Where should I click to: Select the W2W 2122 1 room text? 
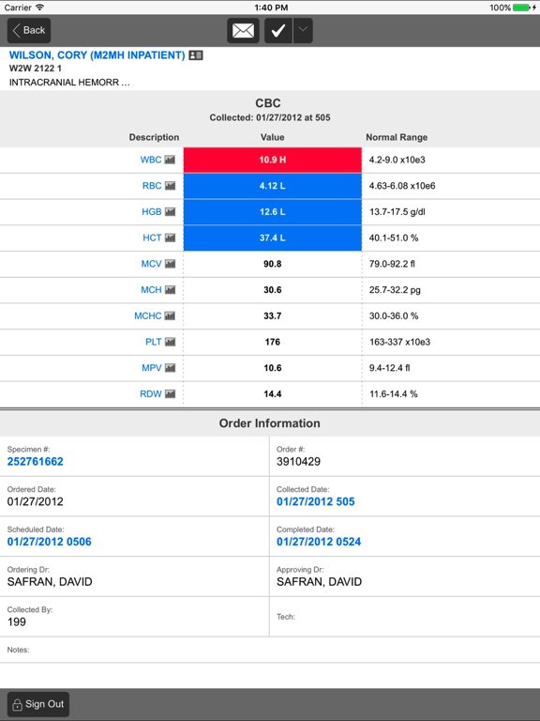[36, 69]
